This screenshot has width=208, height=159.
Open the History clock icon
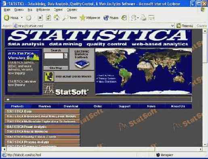click(x=124, y=18)
